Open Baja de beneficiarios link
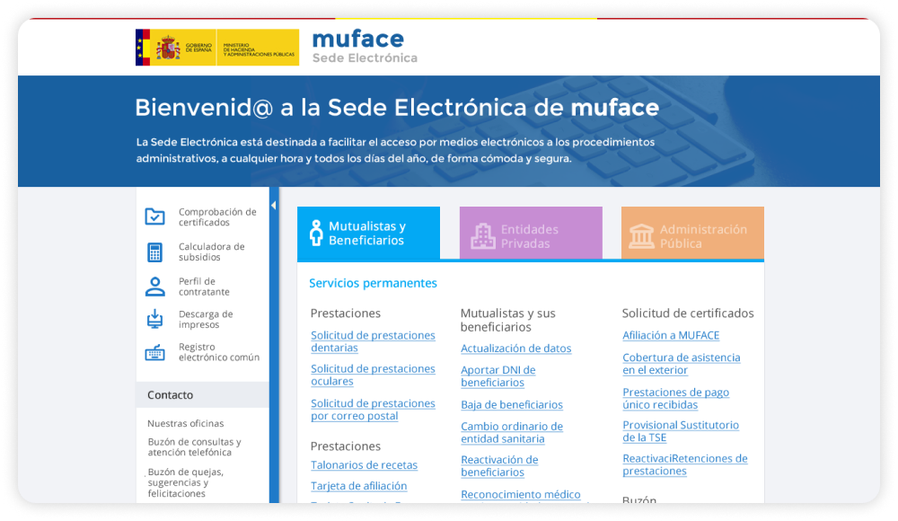The width and height of the screenshot is (898, 521). (512, 404)
